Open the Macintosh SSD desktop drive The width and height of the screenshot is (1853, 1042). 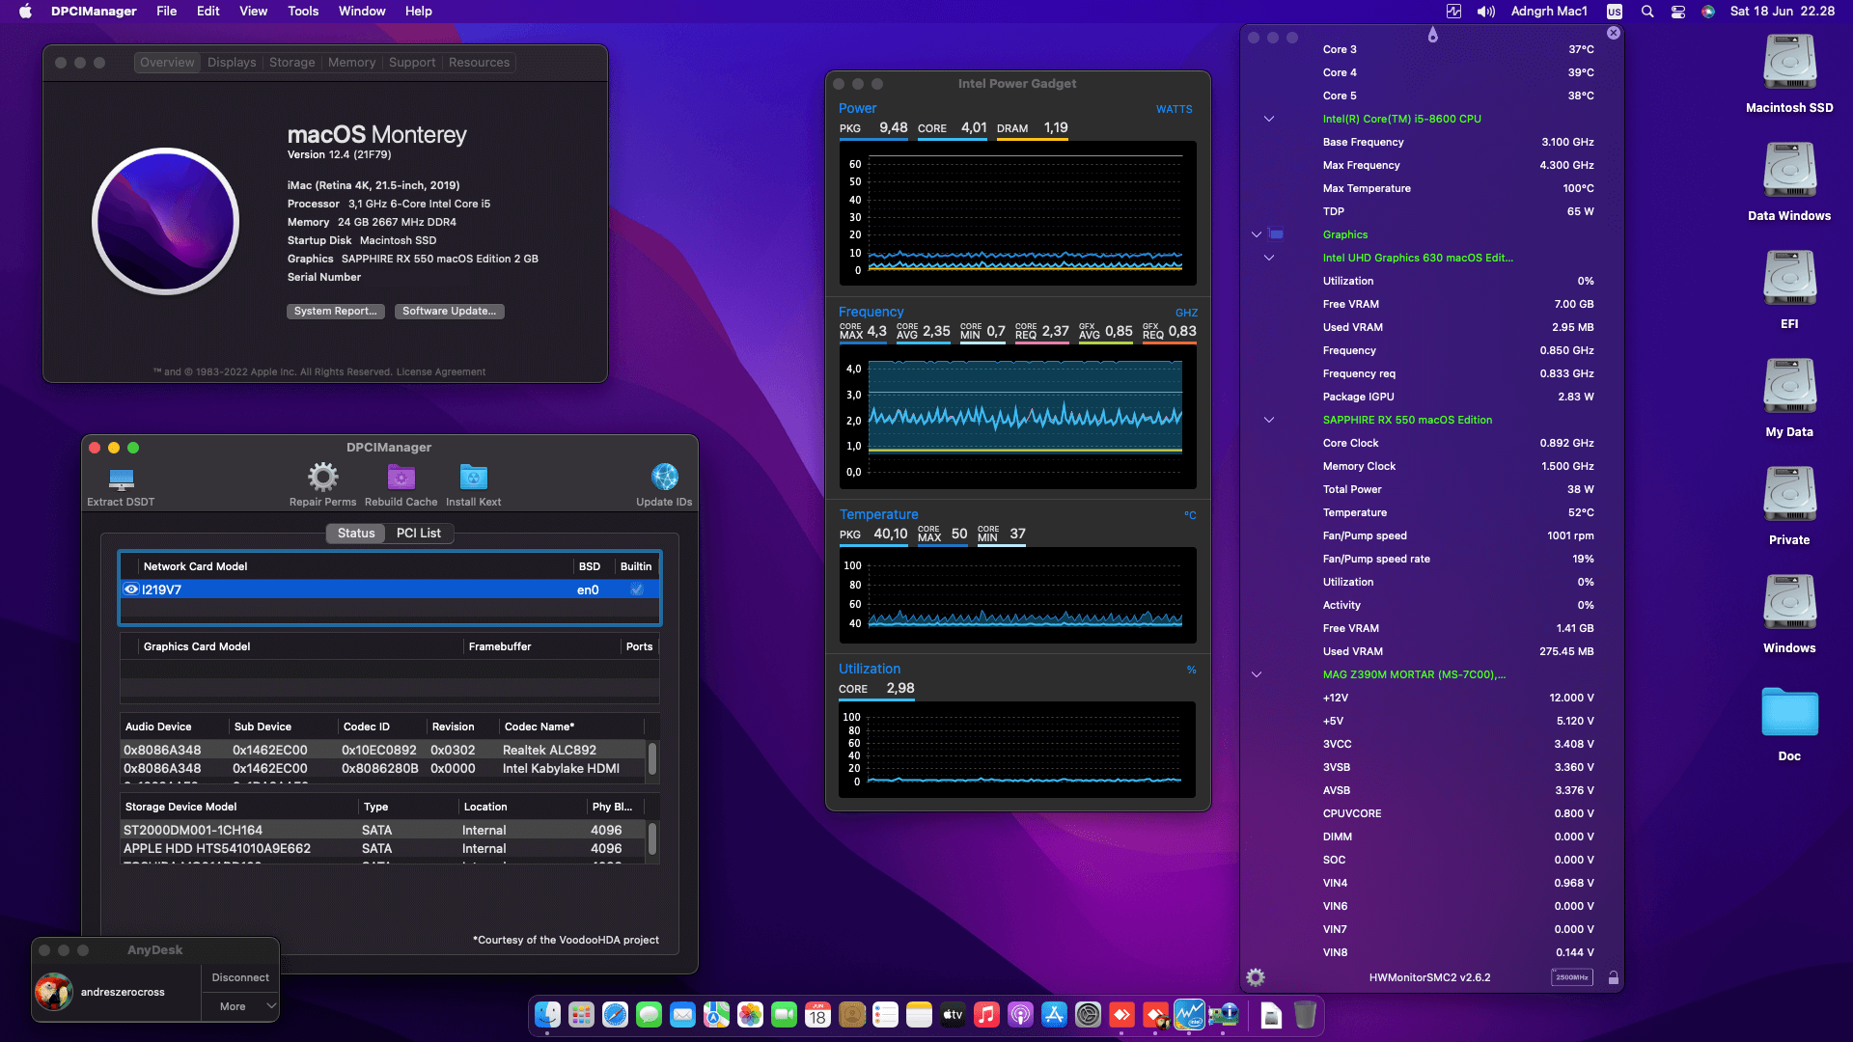click(1789, 73)
